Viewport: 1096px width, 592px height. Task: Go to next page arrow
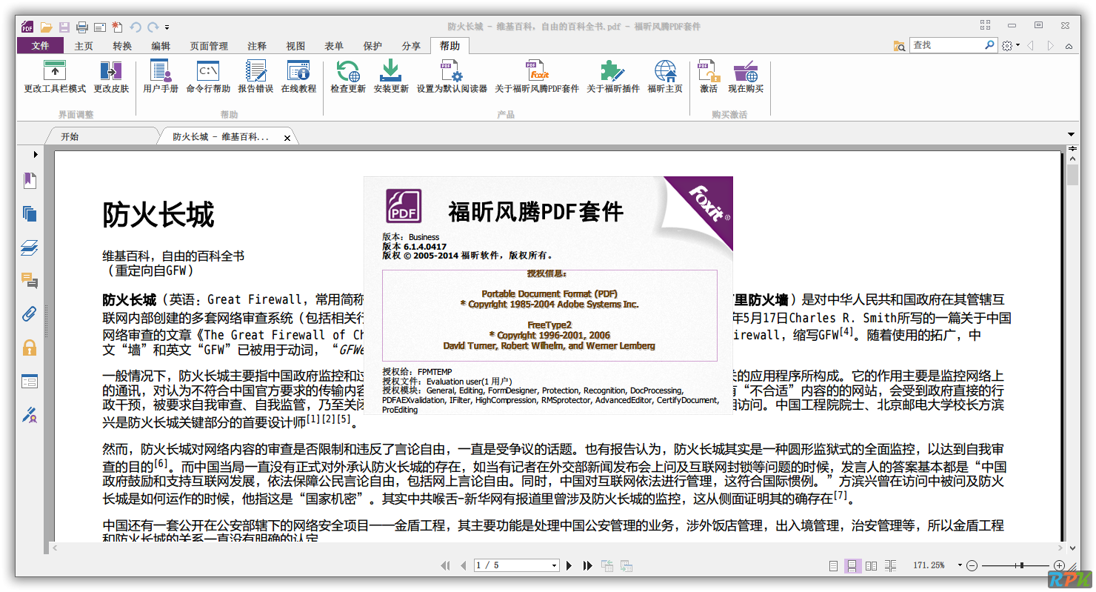coord(569,565)
